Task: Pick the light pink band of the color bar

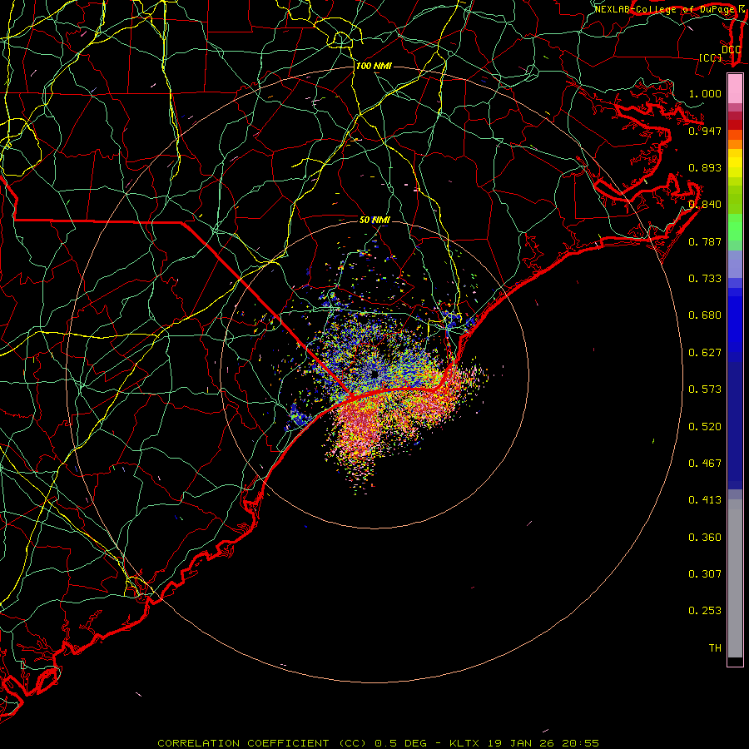Action: pos(735,88)
